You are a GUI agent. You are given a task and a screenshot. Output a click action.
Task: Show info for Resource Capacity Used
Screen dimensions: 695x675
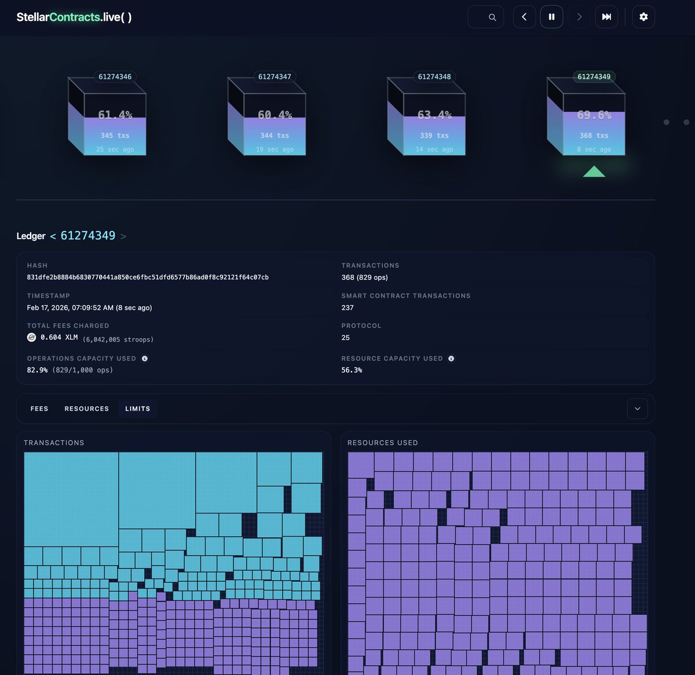point(451,358)
